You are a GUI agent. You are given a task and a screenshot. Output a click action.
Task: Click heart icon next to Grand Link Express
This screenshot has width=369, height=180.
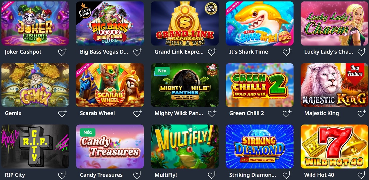tap(212, 52)
